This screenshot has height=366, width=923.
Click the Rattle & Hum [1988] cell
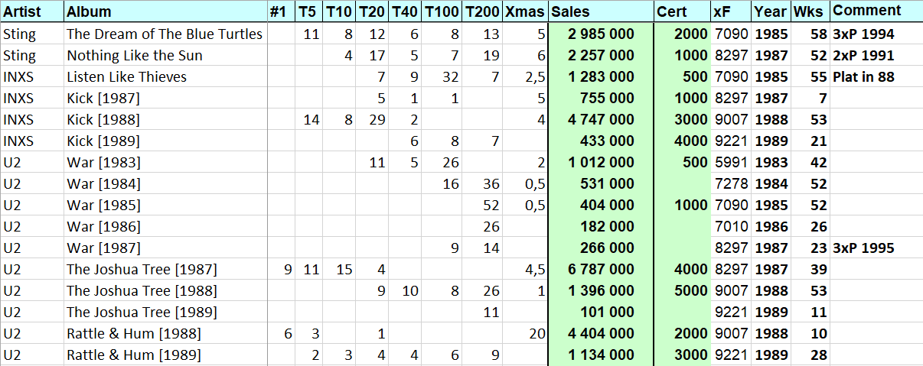click(166, 334)
